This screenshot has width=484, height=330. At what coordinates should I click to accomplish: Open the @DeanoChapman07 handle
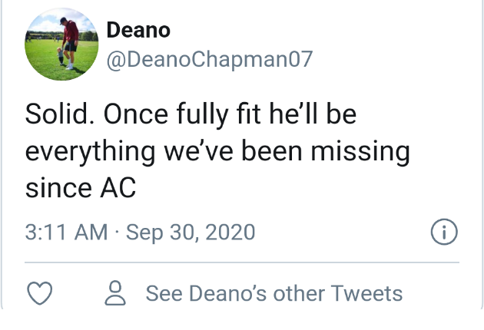coord(209,60)
